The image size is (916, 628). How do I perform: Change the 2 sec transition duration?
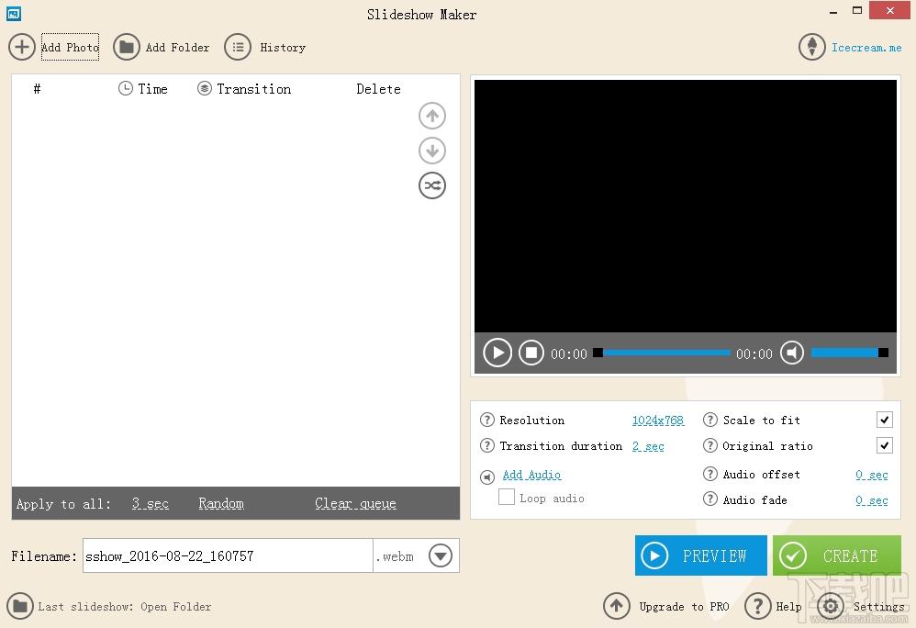pyautogui.click(x=648, y=446)
